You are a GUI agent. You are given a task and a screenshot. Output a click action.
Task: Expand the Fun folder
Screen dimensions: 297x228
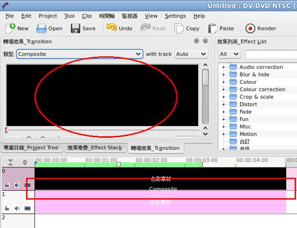click(x=224, y=119)
